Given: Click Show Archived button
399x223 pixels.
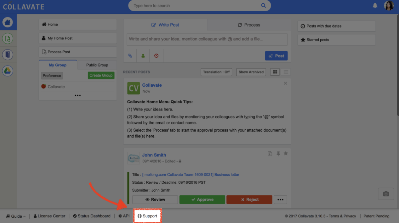Looking at the screenshot, I should pos(251,72).
